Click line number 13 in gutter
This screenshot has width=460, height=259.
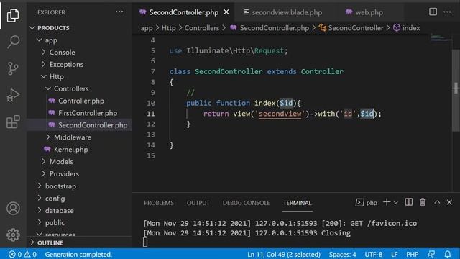150,135
